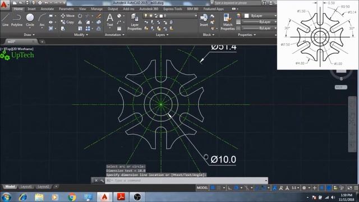Click the Match Properties tool
The image size is (359, 202).
pos(228,22)
